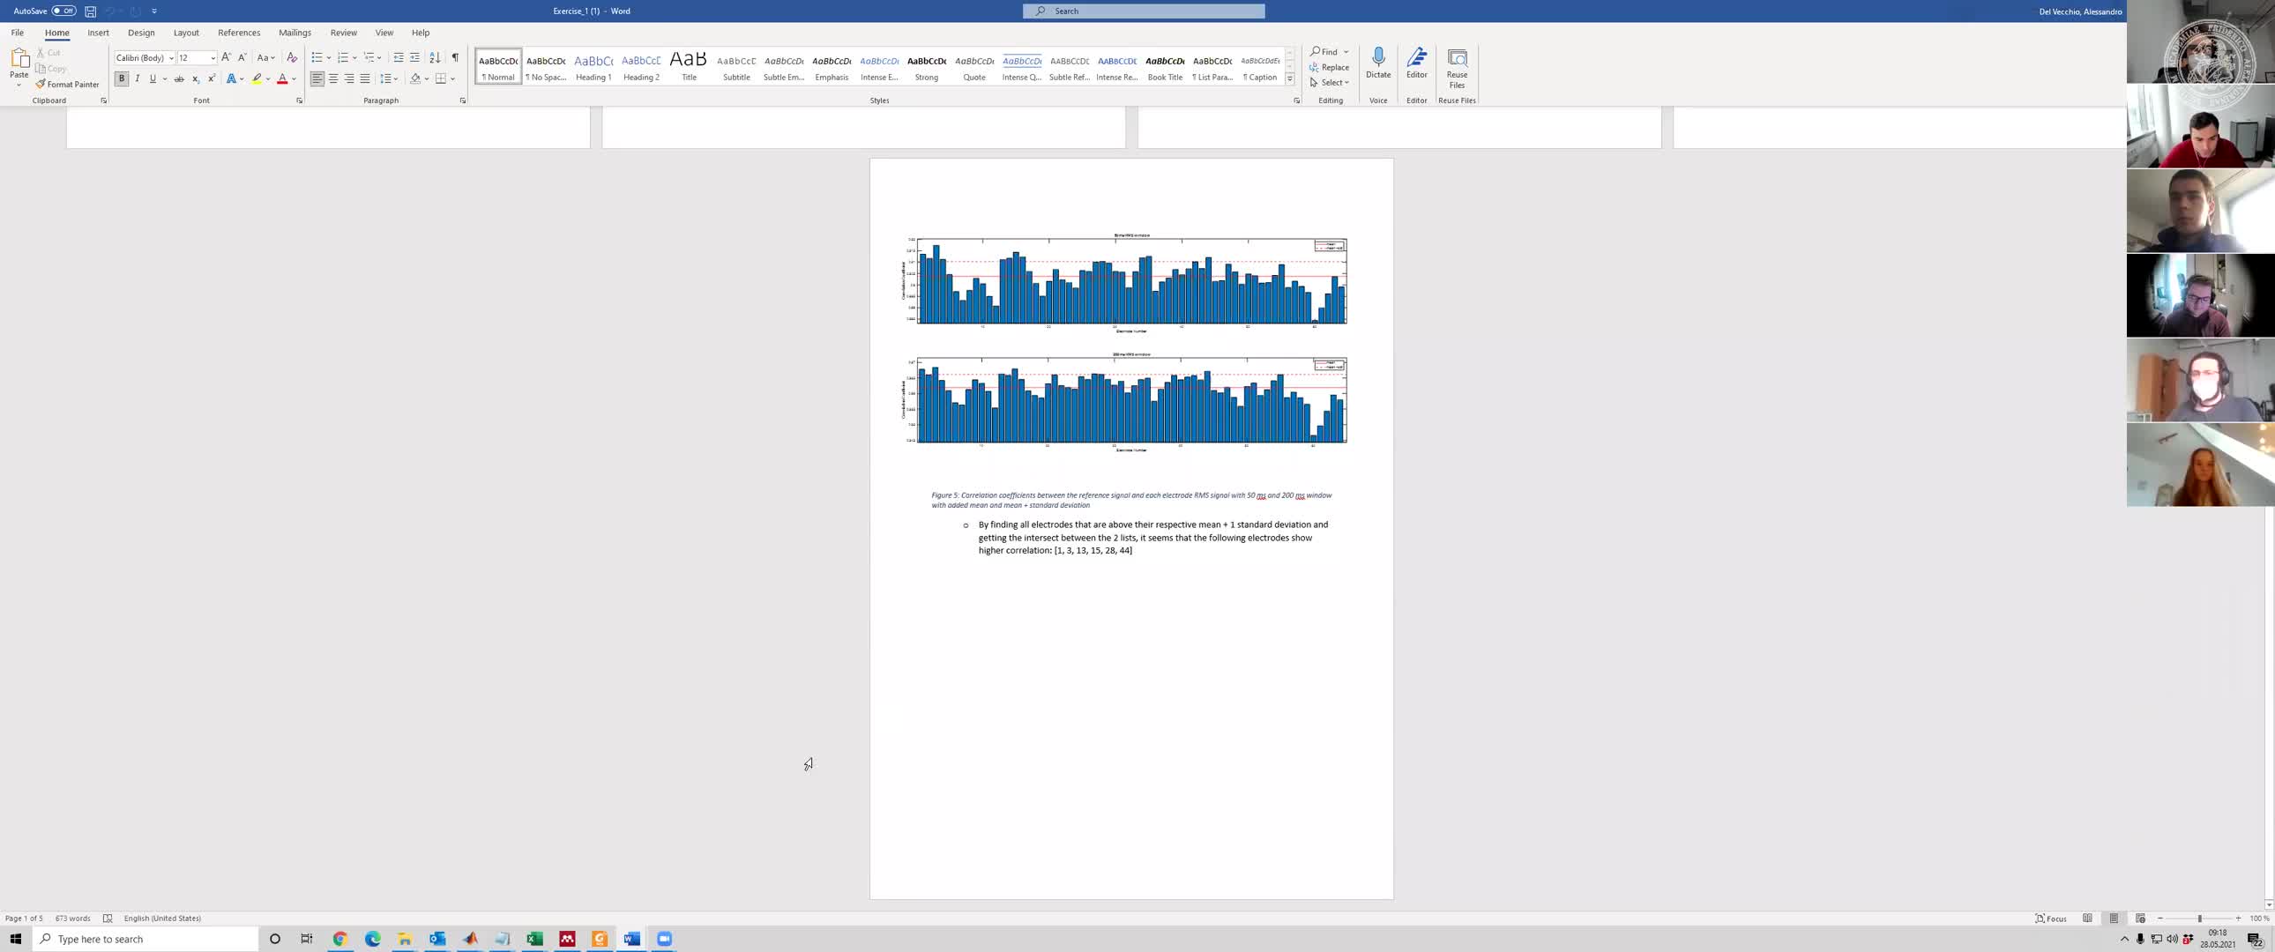
Task: Toggle bold formatting off
Action: [x=122, y=78]
